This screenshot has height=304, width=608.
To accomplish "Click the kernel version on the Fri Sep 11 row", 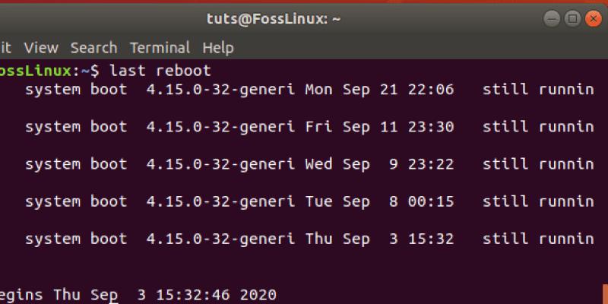I will [x=220, y=127].
